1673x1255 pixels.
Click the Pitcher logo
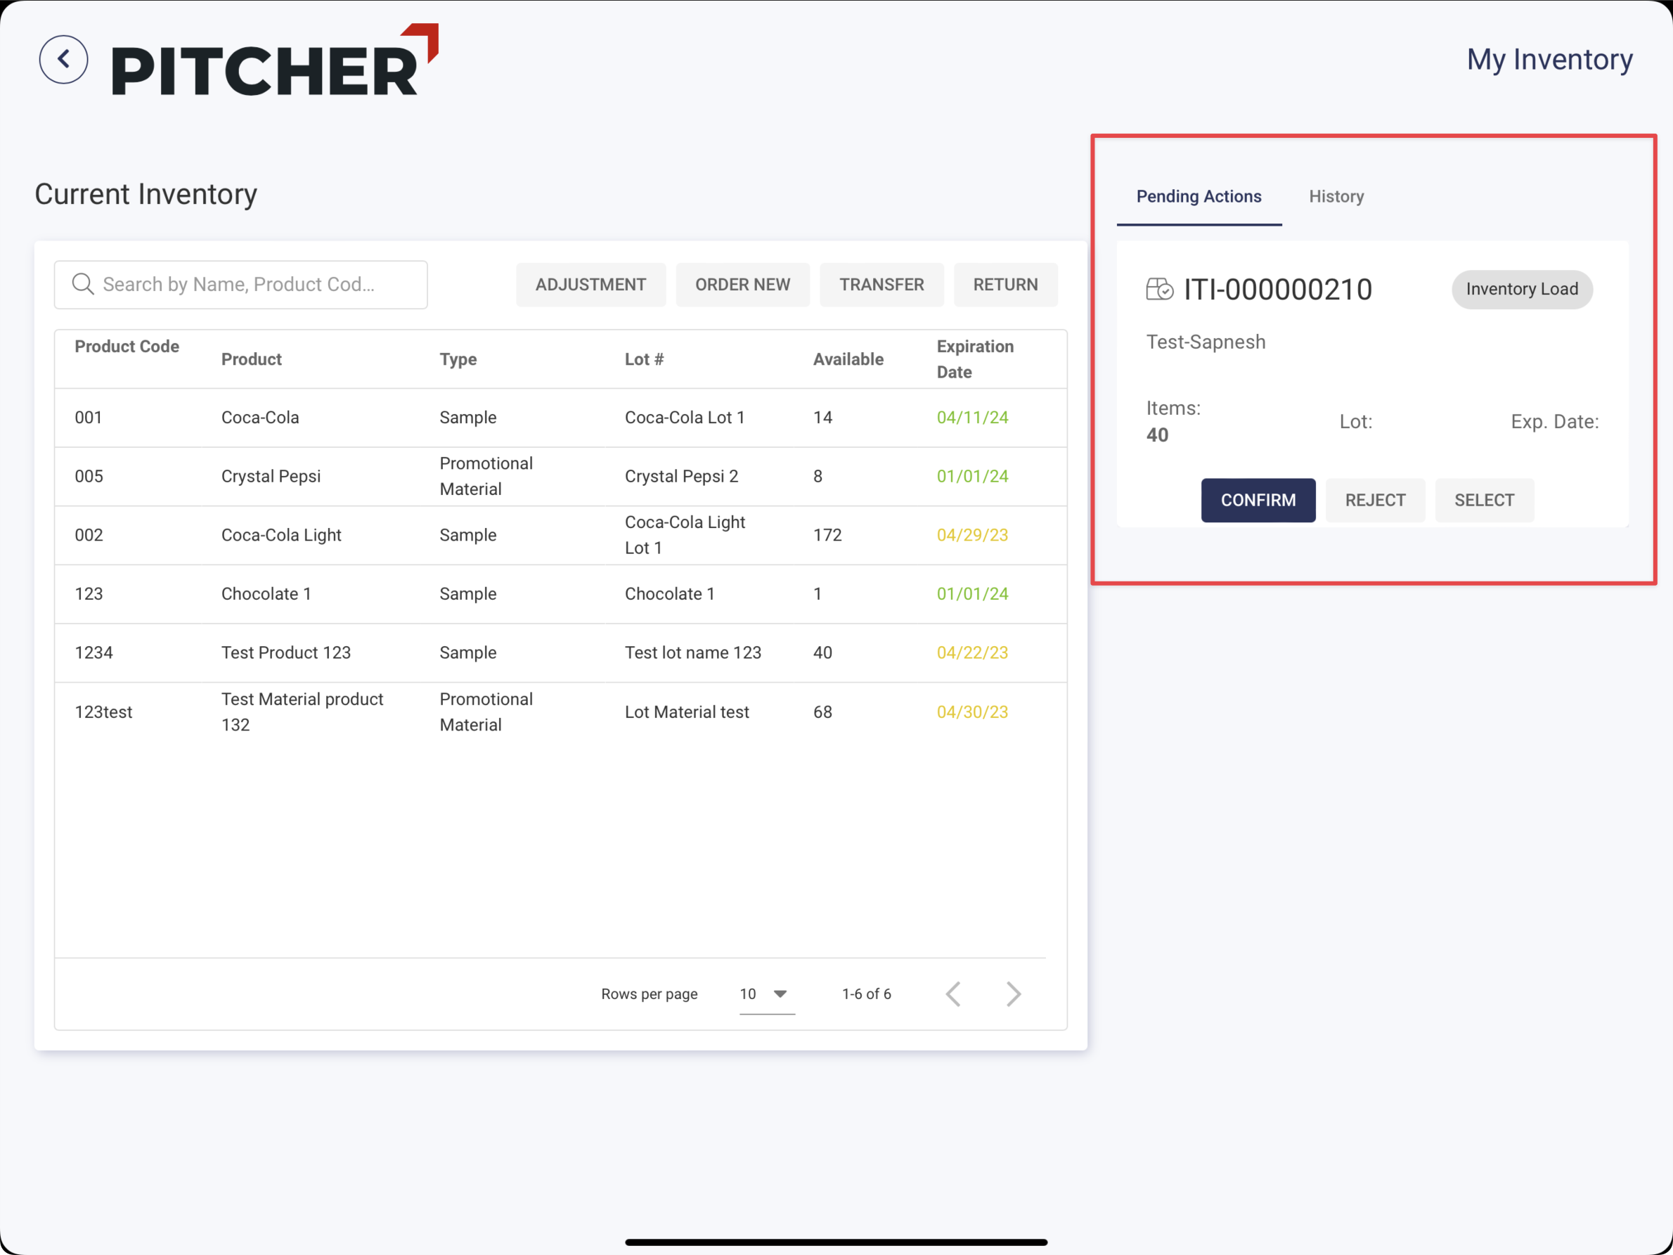(x=275, y=62)
